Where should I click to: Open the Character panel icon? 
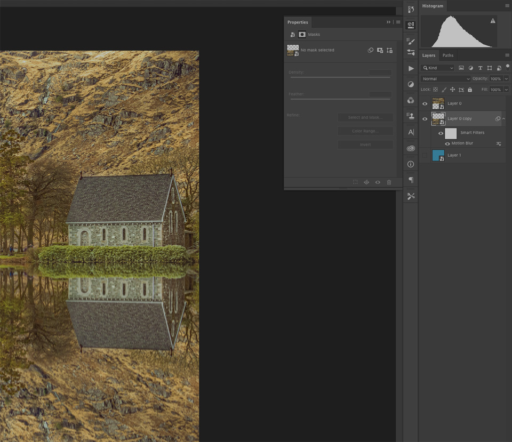(x=411, y=132)
